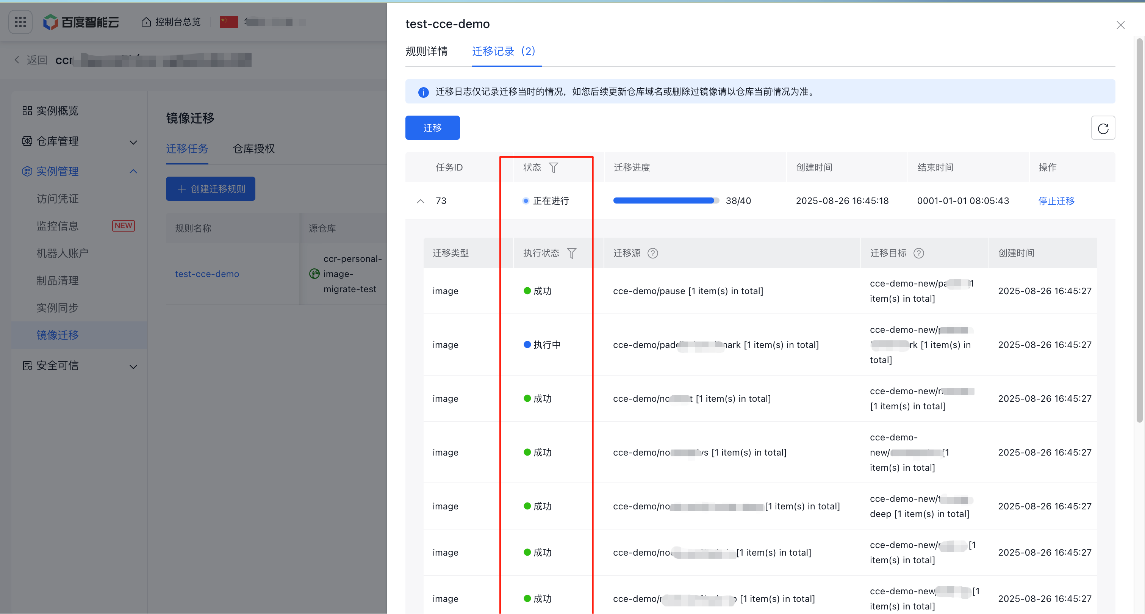Click the 38/40 progress text
Viewport: 1145px width, 614px height.
(x=738, y=201)
